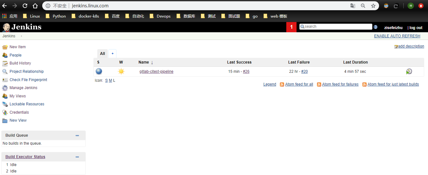
Task: Open the Devops bookmarks folder
Action: [x=160, y=16]
